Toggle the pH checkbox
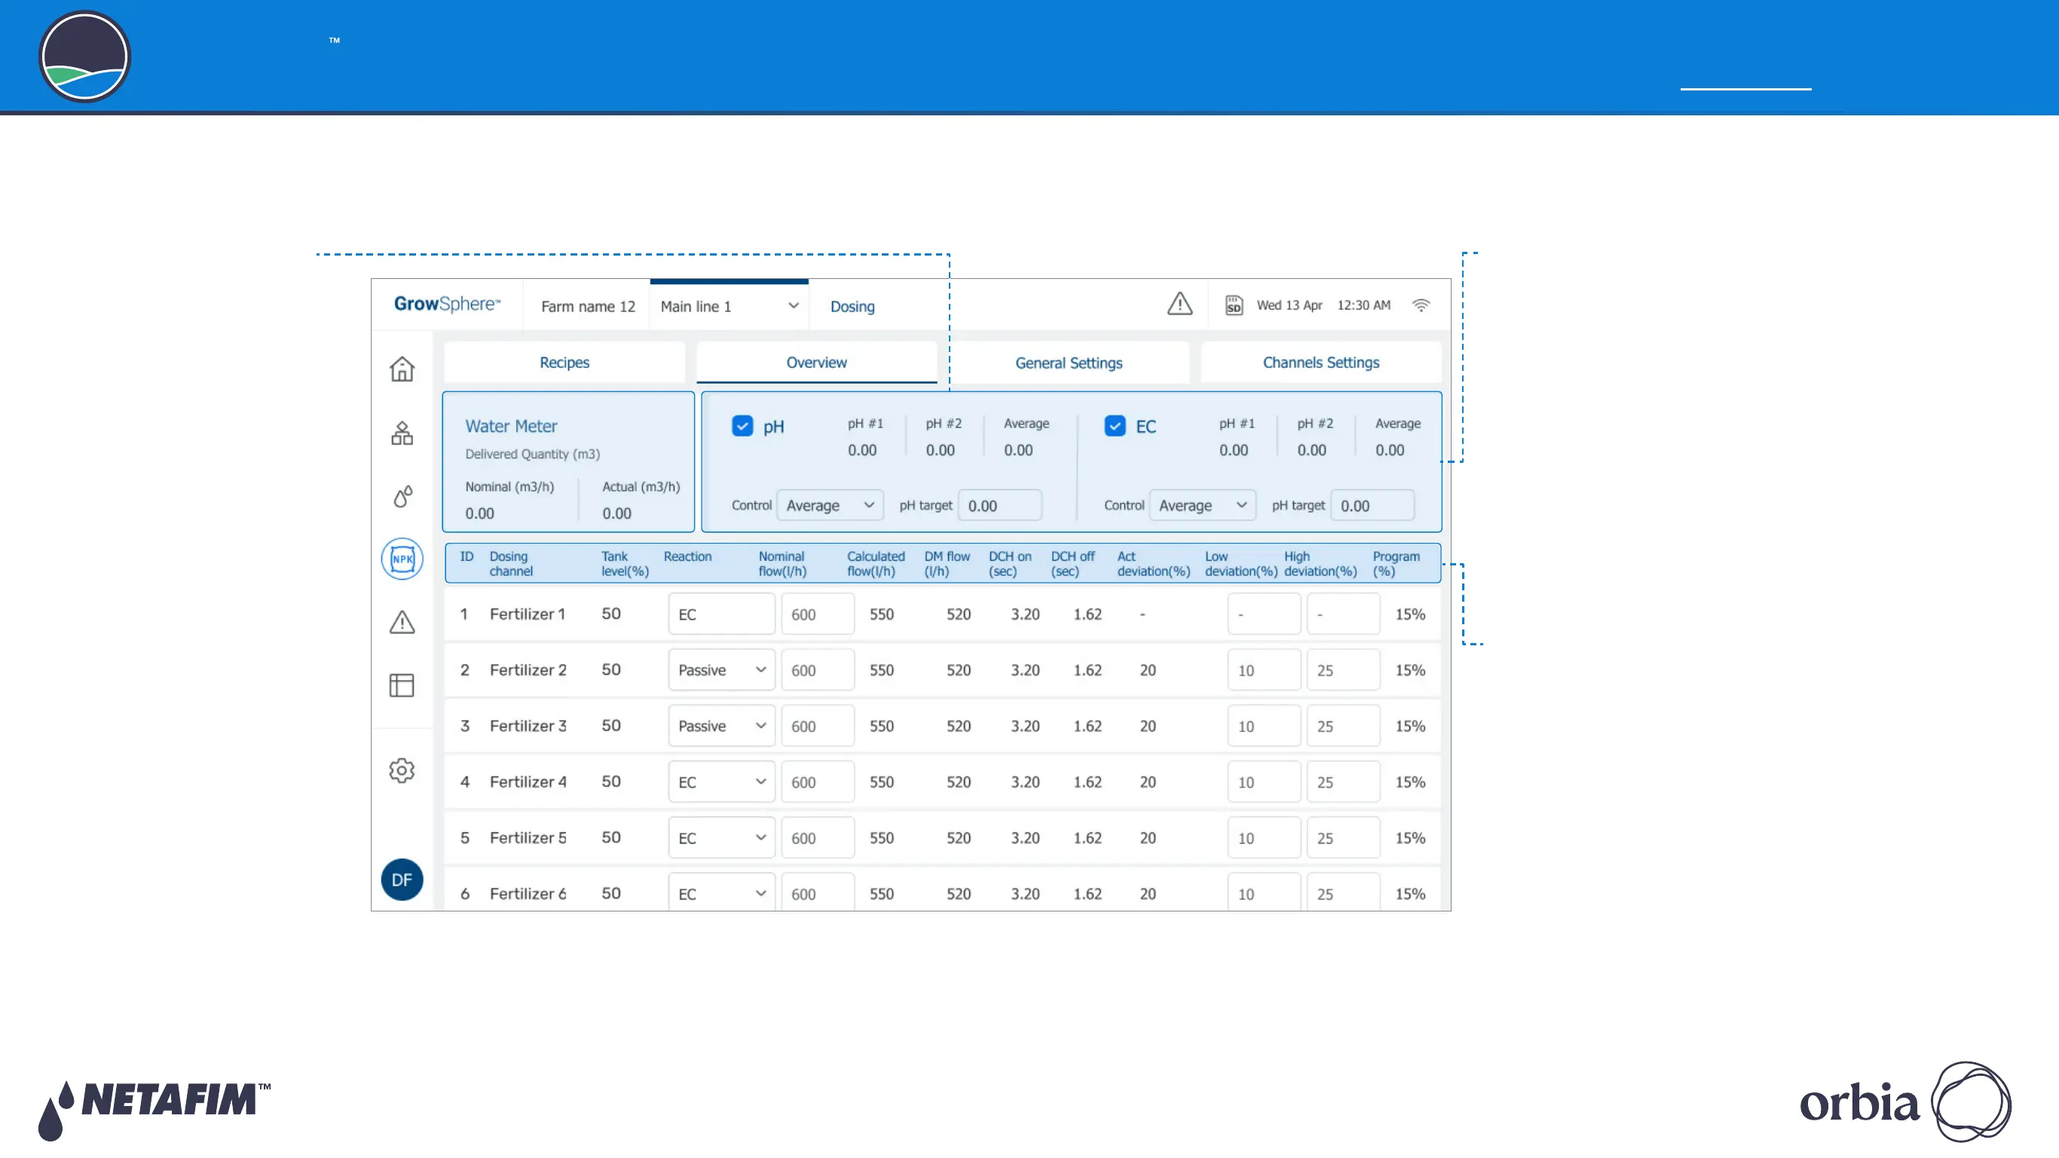The image size is (2059, 1158). 742,425
